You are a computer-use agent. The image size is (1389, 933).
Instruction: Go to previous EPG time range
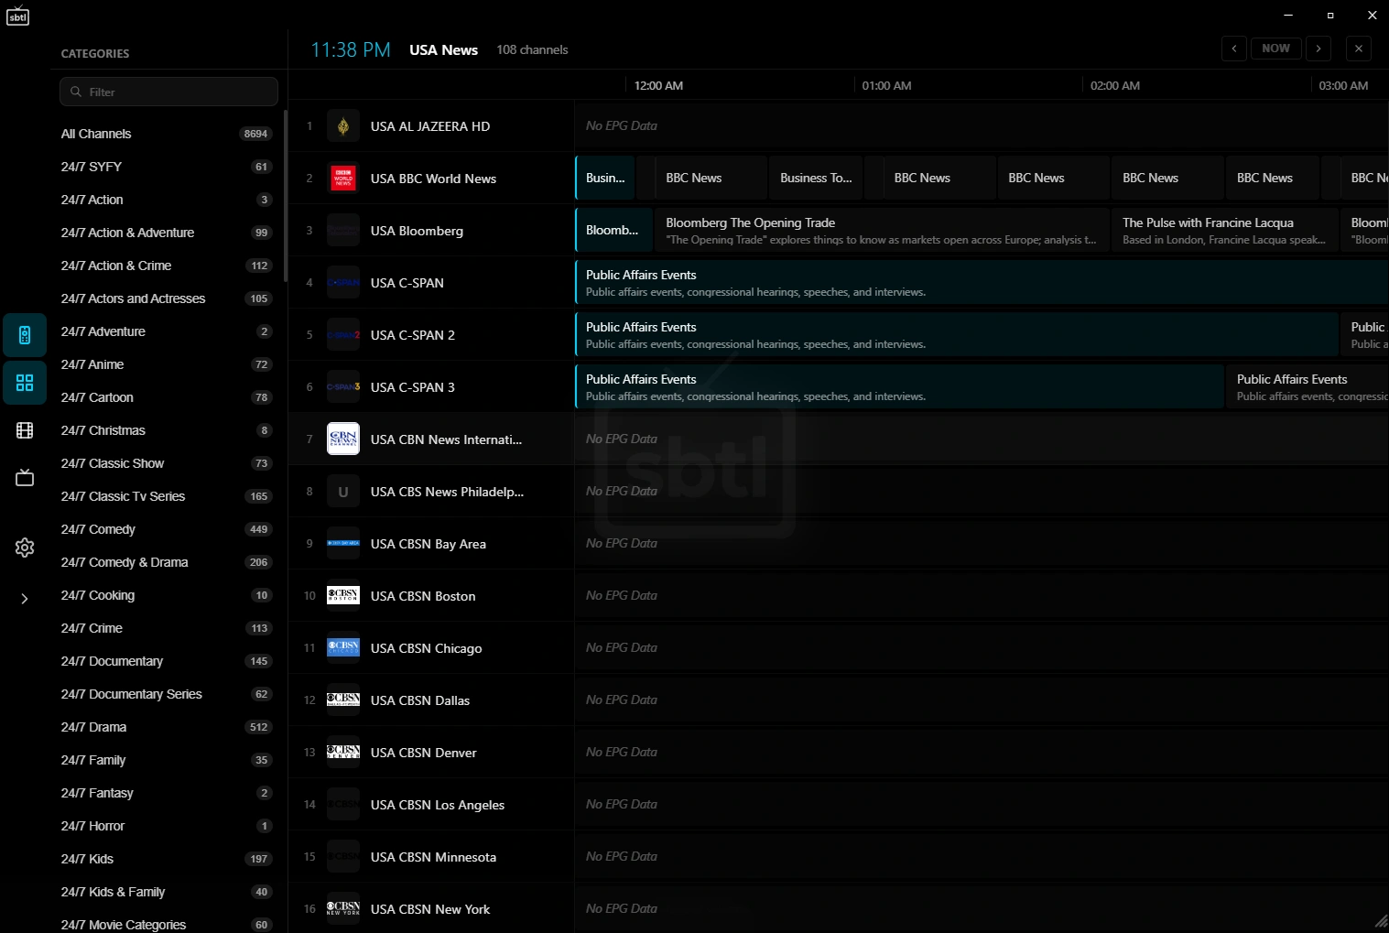click(x=1234, y=49)
